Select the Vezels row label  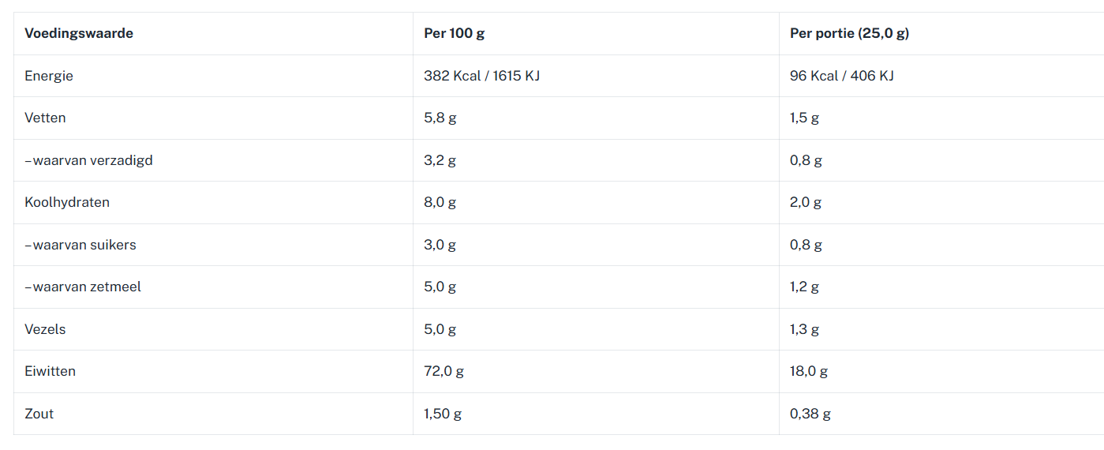45,329
